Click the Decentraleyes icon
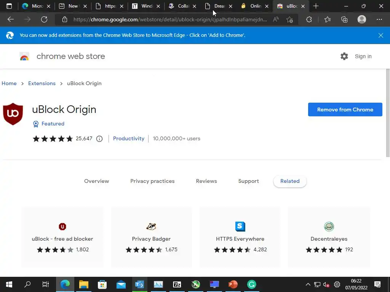Viewport: 390px width, 292px height. (329, 227)
